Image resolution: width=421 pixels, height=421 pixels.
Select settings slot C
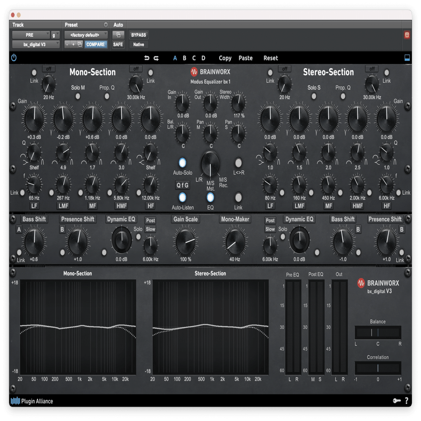194,58
